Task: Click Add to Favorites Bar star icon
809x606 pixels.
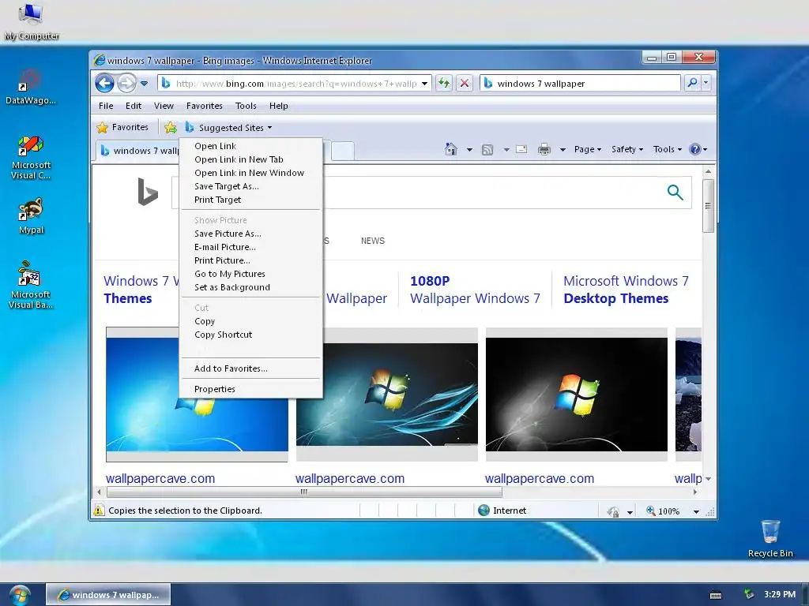Action: tap(171, 127)
